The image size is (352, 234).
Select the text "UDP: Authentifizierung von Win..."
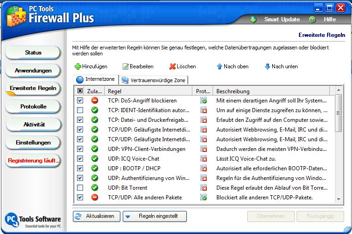(149, 178)
